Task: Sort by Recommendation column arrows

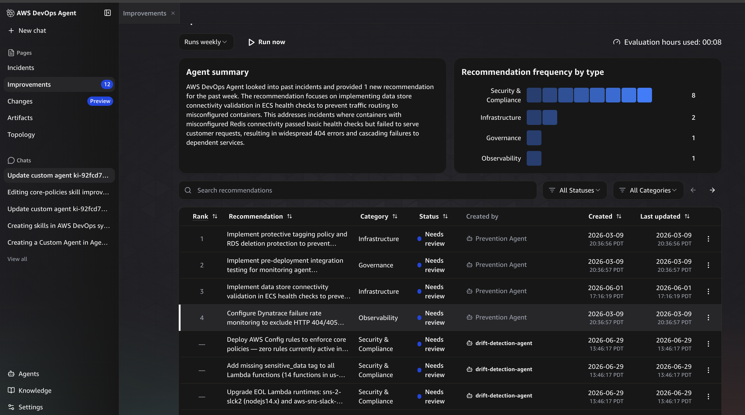Action: (290, 216)
